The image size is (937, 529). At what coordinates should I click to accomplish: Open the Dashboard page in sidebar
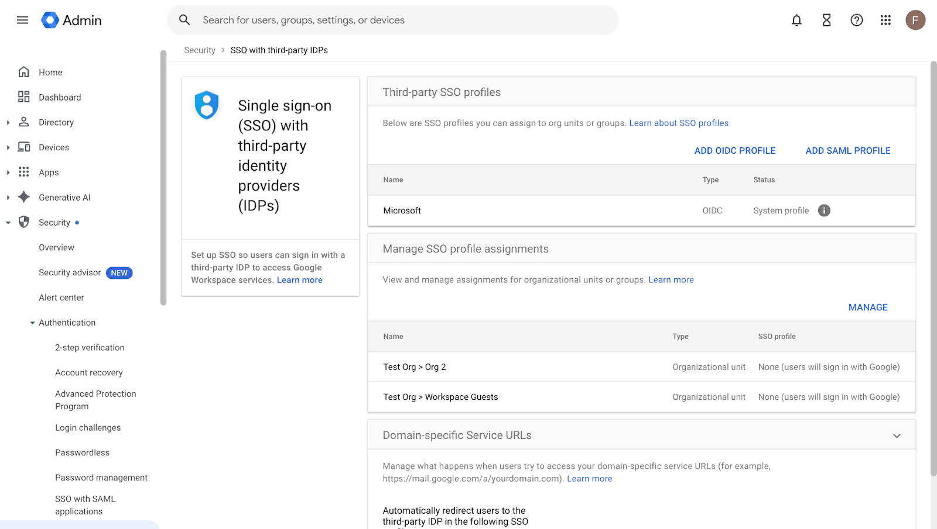(x=60, y=98)
